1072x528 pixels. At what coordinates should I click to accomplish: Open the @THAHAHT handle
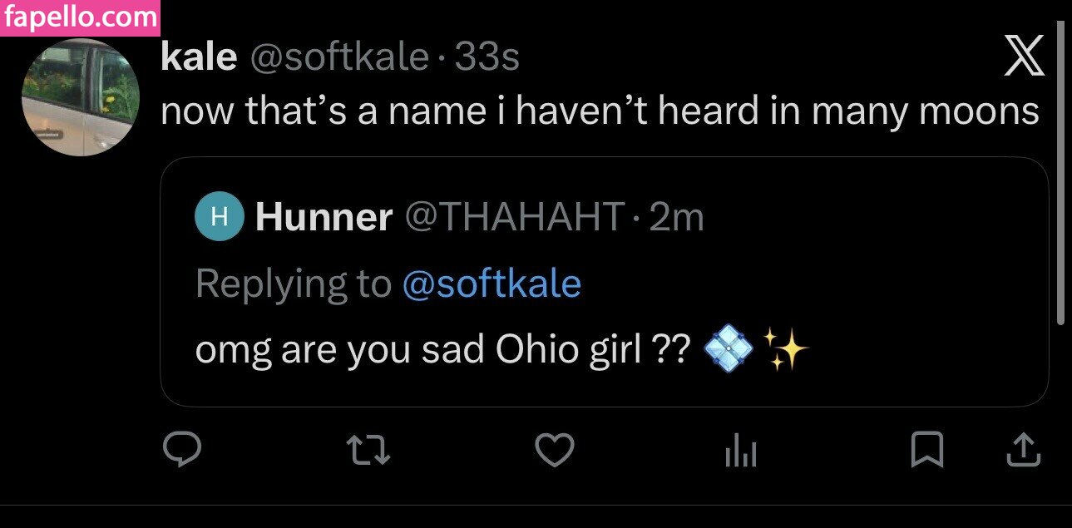pyautogui.click(x=514, y=218)
